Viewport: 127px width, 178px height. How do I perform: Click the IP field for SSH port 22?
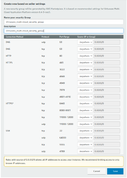tap(107, 131)
